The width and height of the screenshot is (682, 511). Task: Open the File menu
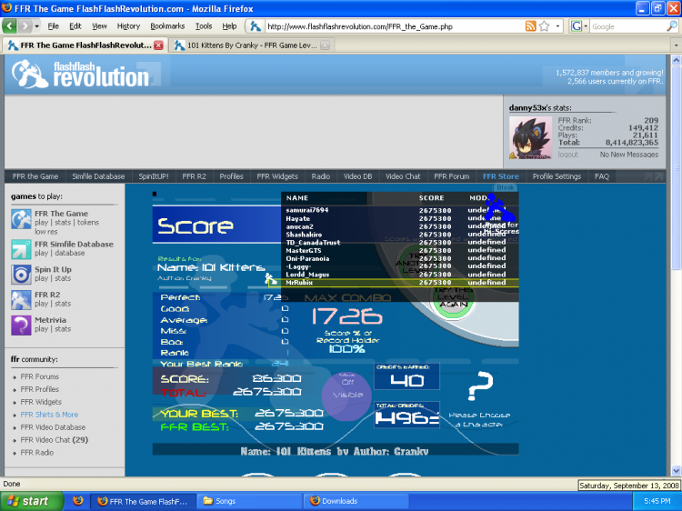pos(54,26)
